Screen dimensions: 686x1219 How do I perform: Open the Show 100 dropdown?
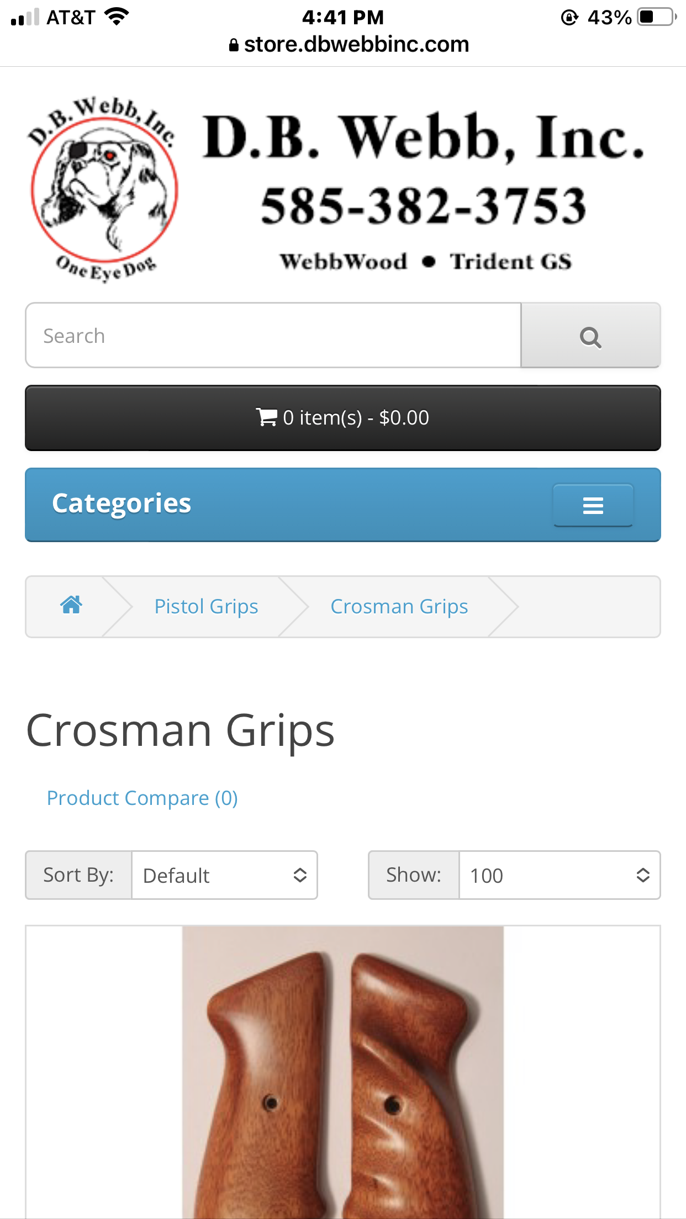[x=560, y=875]
